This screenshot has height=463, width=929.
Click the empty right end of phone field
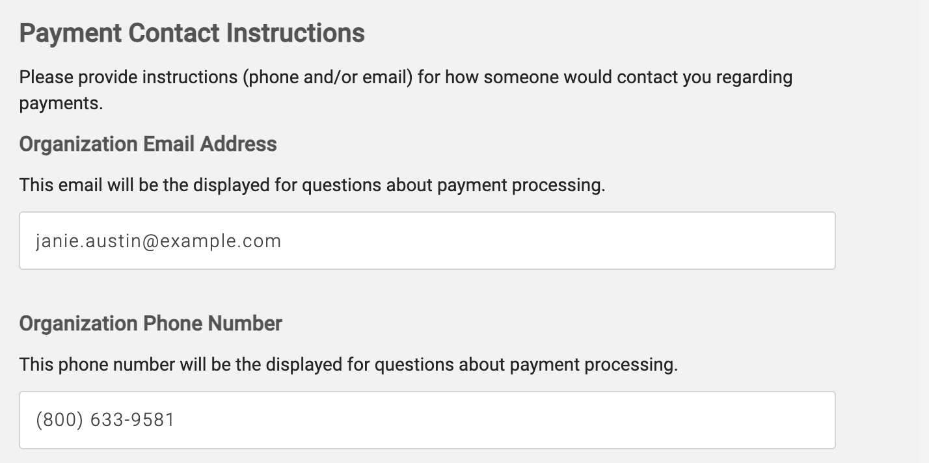748,420
